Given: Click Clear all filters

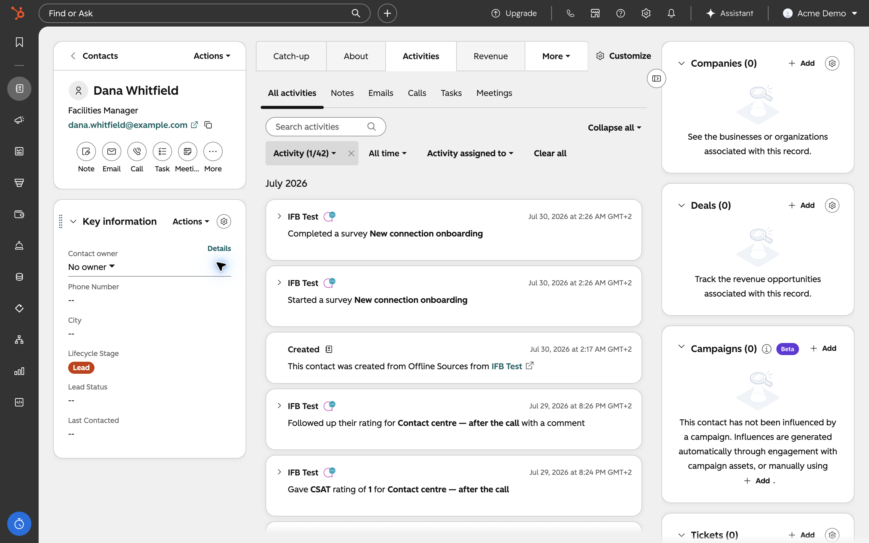Looking at the screenshot, I should 550,153.
